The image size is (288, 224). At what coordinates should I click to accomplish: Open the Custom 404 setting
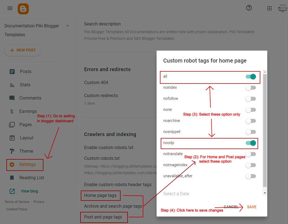(x=96, y=83)
